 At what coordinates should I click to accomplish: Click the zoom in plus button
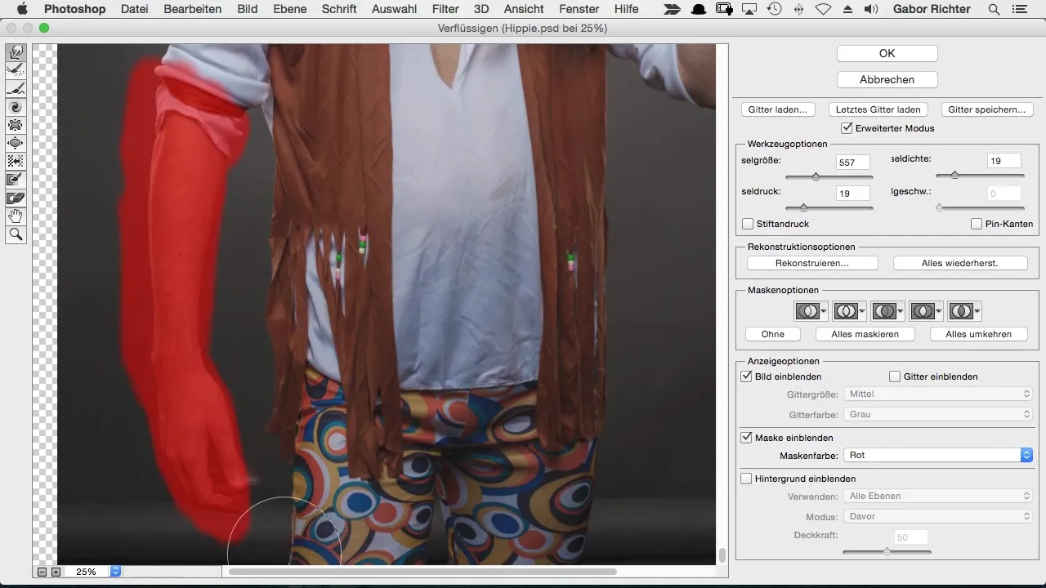pyautogui.click(x=56, y=572)
